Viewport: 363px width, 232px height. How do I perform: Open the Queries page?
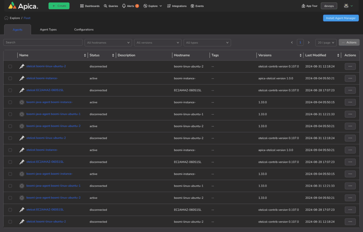111,6
